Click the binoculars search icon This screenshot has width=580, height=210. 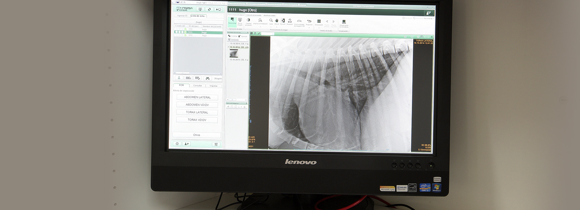207,78
